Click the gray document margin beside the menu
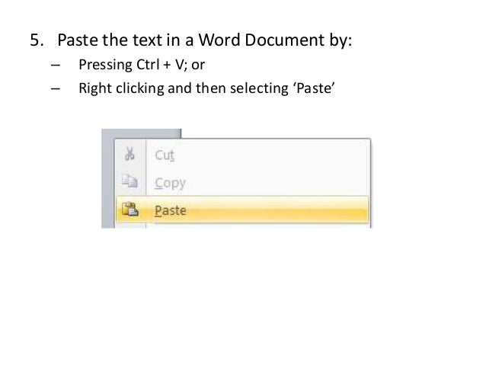 [x=107, y=183]
